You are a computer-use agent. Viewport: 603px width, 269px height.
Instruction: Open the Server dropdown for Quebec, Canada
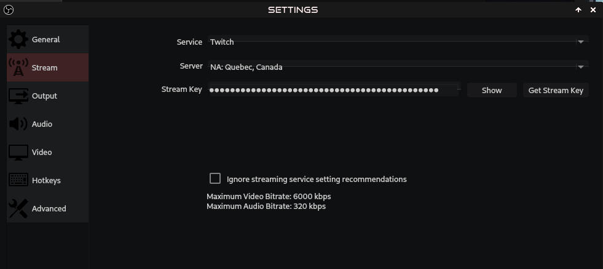pos(398,67)
